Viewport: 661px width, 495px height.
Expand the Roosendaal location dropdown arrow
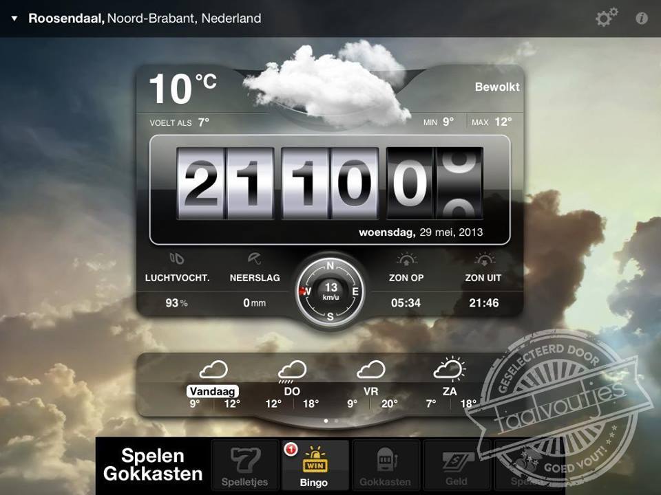[14, 19]
